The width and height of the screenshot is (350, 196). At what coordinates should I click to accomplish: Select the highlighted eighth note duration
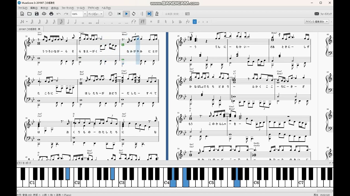click(x=61, y=22)
